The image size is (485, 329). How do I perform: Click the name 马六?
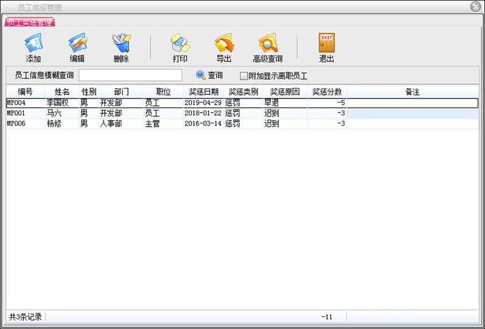coord(54,113)
